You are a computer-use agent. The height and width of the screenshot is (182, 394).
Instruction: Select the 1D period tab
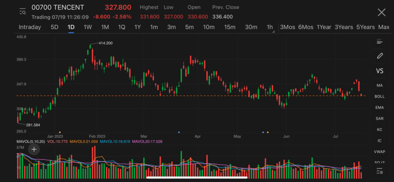(x=71, y=27)
